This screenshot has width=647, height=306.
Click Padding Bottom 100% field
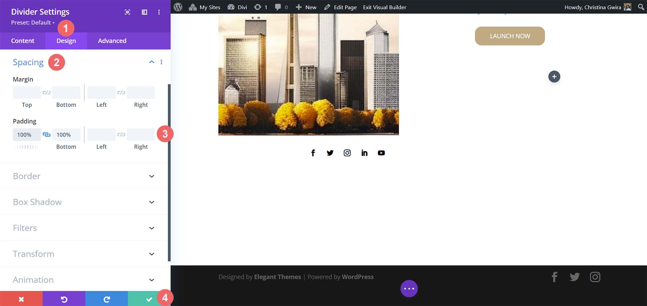66,135
